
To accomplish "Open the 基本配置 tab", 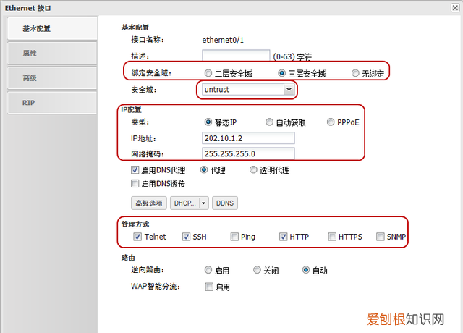I will pyautogui.click(x=52, y=28).
